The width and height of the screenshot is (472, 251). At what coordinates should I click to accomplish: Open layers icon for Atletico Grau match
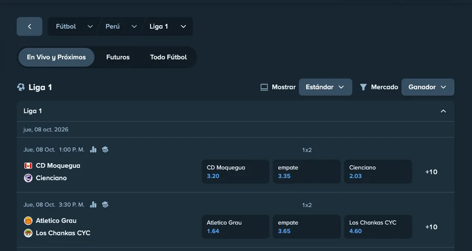pyautogui.click(x=105, y=204)
